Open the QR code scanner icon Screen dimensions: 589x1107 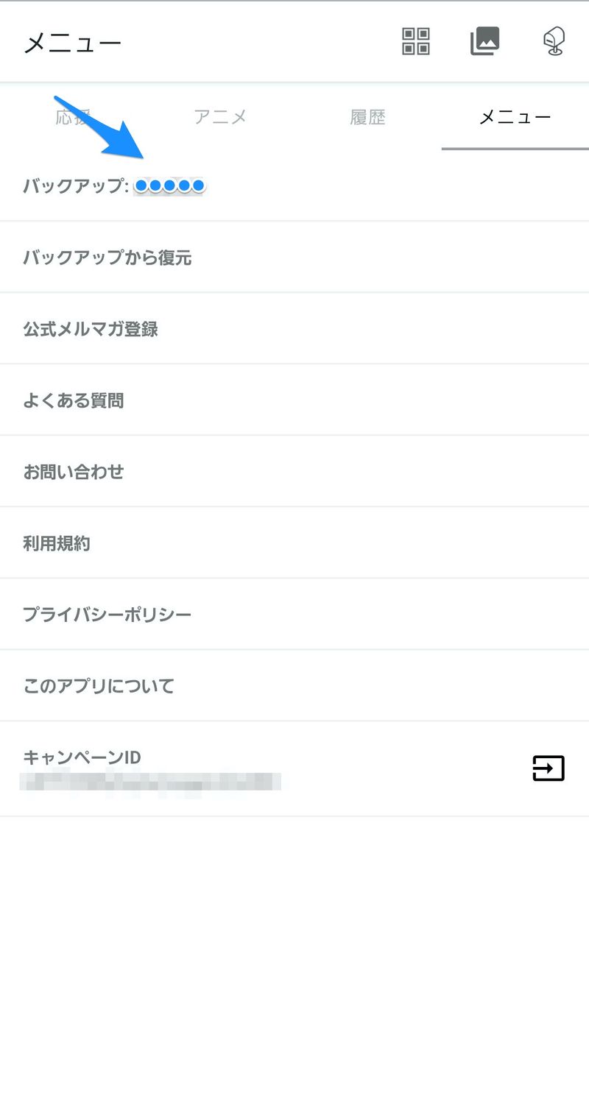[x=416, y=41]
